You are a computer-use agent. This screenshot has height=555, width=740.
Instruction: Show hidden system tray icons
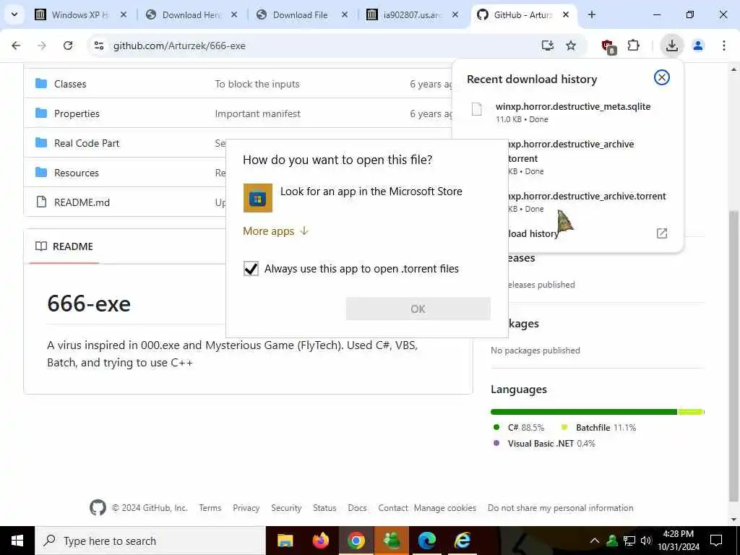tap(595, 541)
